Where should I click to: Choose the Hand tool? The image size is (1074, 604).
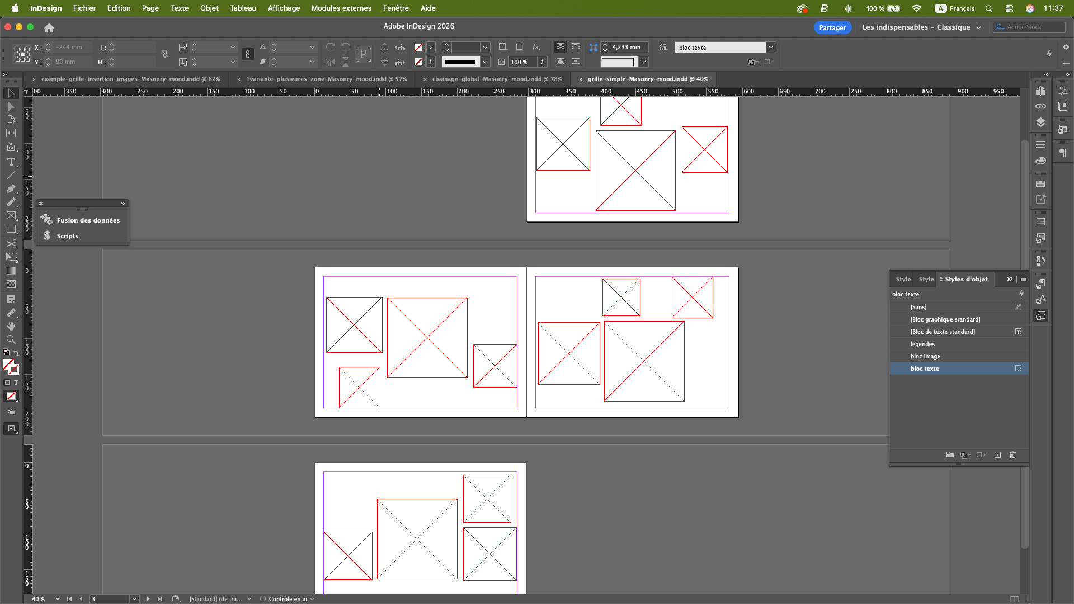[11, 326]
